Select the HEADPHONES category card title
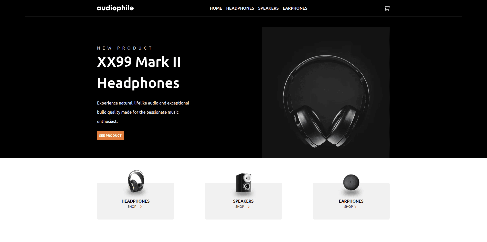This screenshot has width=487, height=242. point(135,201)
